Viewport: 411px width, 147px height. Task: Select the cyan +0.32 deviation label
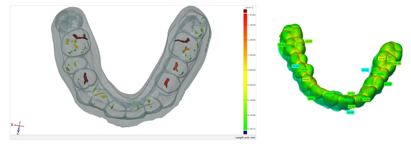click(365, 70)
